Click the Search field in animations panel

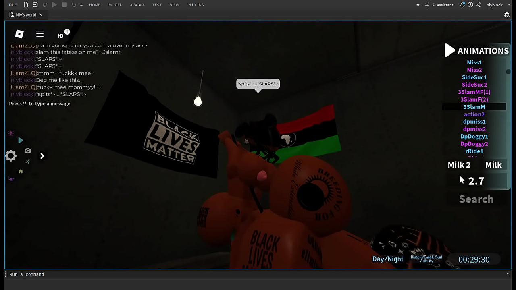coord(476,199)
